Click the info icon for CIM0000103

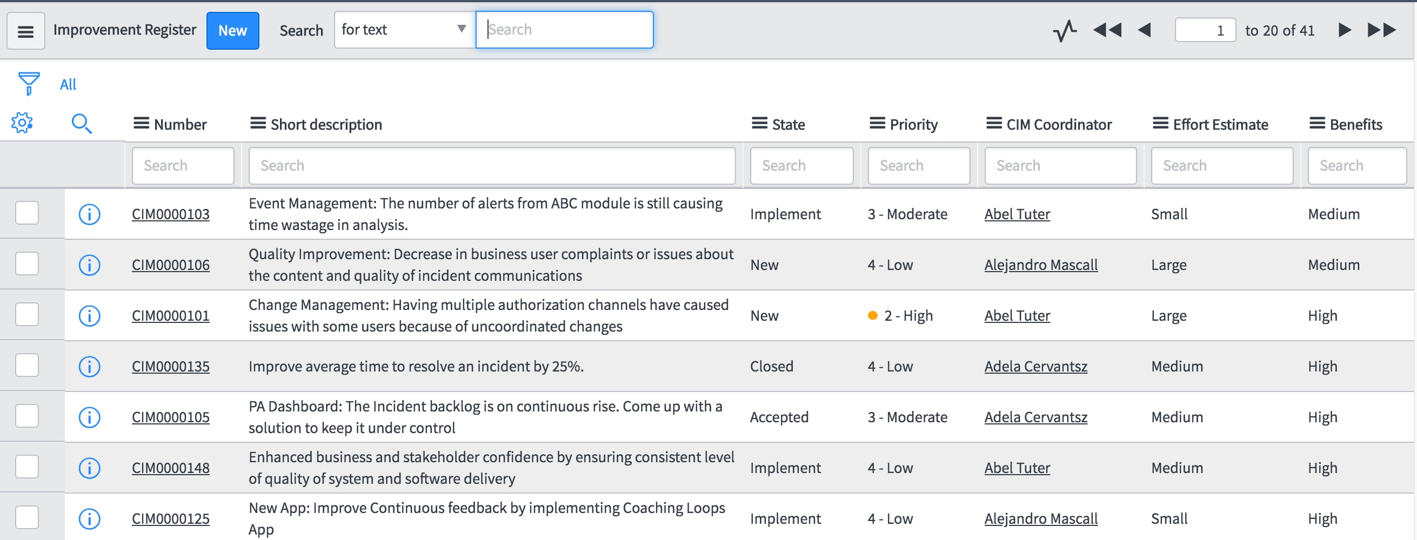pos(90,214)
